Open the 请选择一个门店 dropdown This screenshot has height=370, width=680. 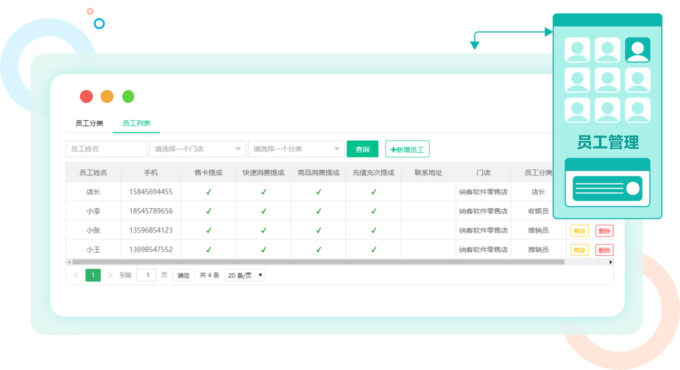pyautogui.click(x=198, y=149)
